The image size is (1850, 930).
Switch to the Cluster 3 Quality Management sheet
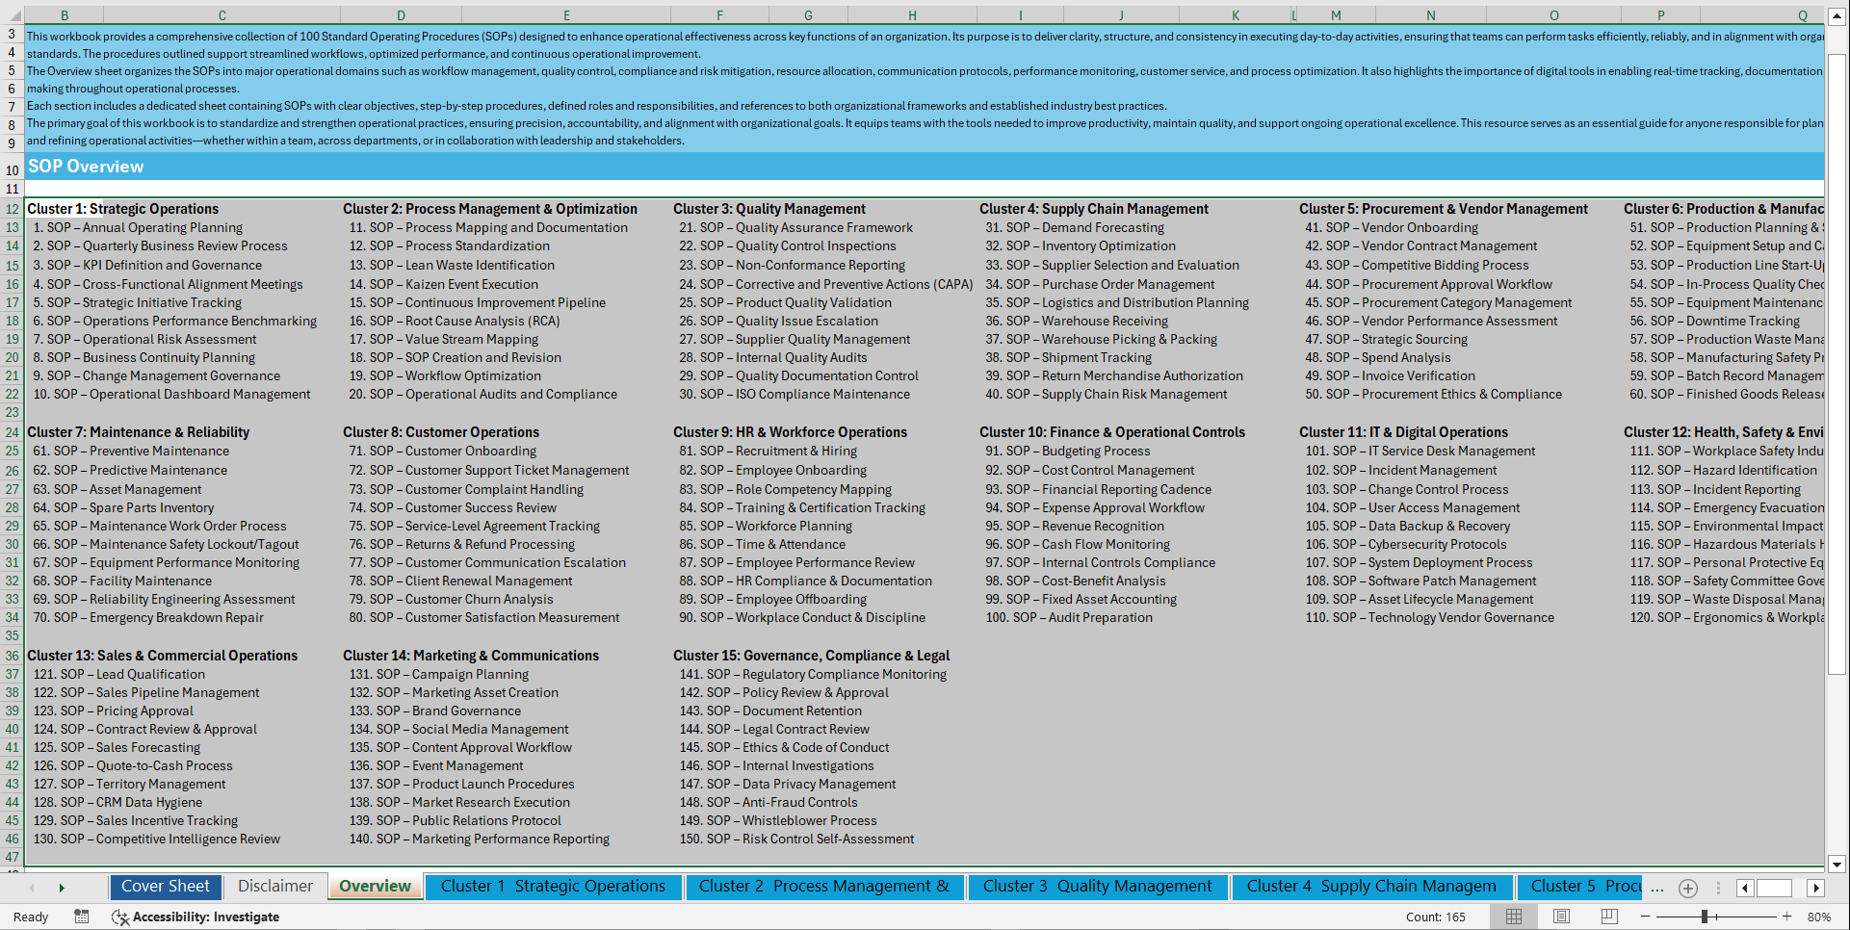click(1097, 886)
